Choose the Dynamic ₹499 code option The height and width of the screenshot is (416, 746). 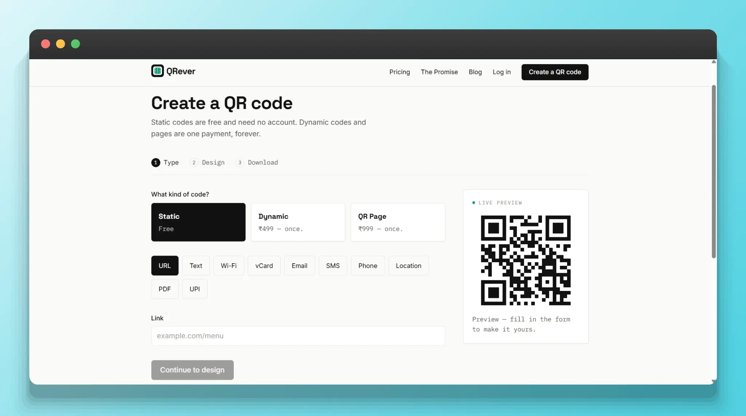[298, 222]
